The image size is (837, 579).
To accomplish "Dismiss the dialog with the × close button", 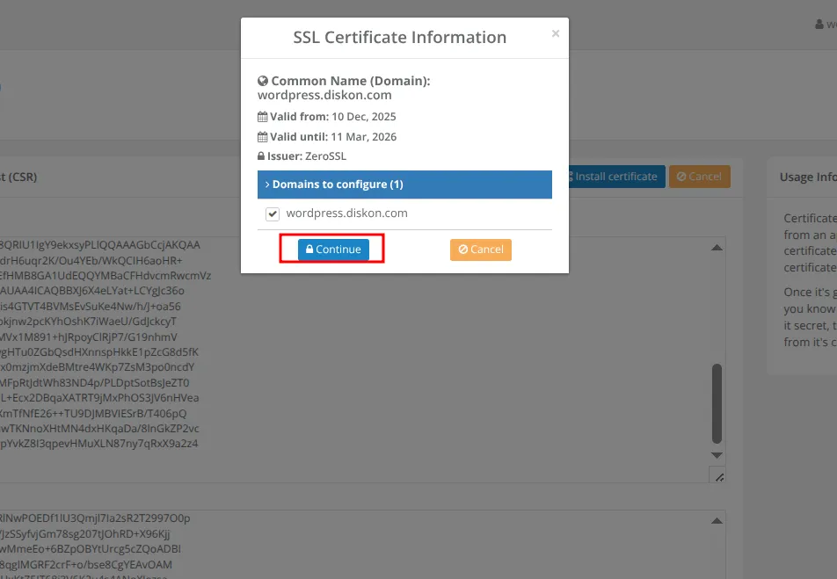I will coord(555,33).
